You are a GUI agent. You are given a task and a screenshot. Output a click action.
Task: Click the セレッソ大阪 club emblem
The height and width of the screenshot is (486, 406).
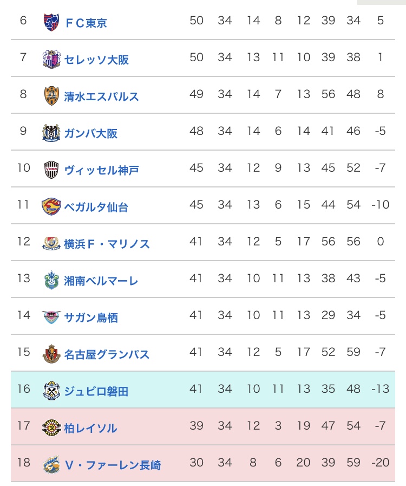pyautogui.click(x=51, y=59)
